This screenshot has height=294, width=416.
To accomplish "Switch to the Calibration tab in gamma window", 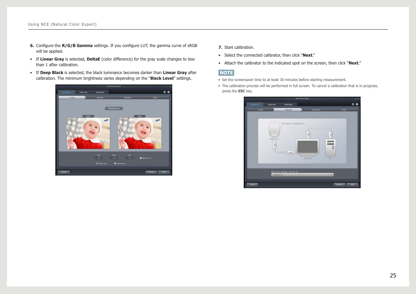I will [66, 92].
